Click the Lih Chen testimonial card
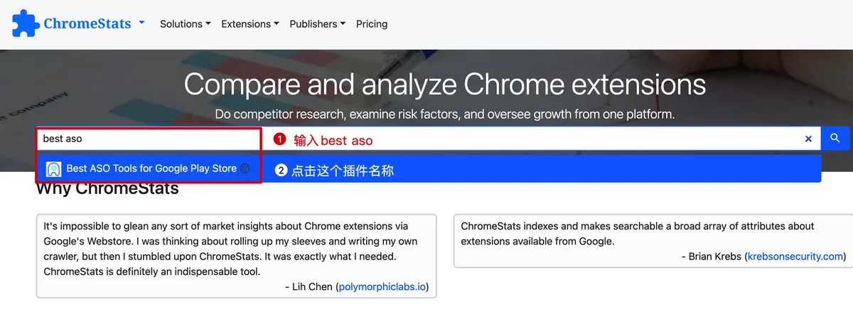 pos(237,256)
